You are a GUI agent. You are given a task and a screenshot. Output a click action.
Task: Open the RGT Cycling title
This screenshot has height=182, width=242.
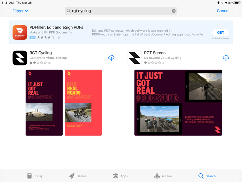point(41,53)
